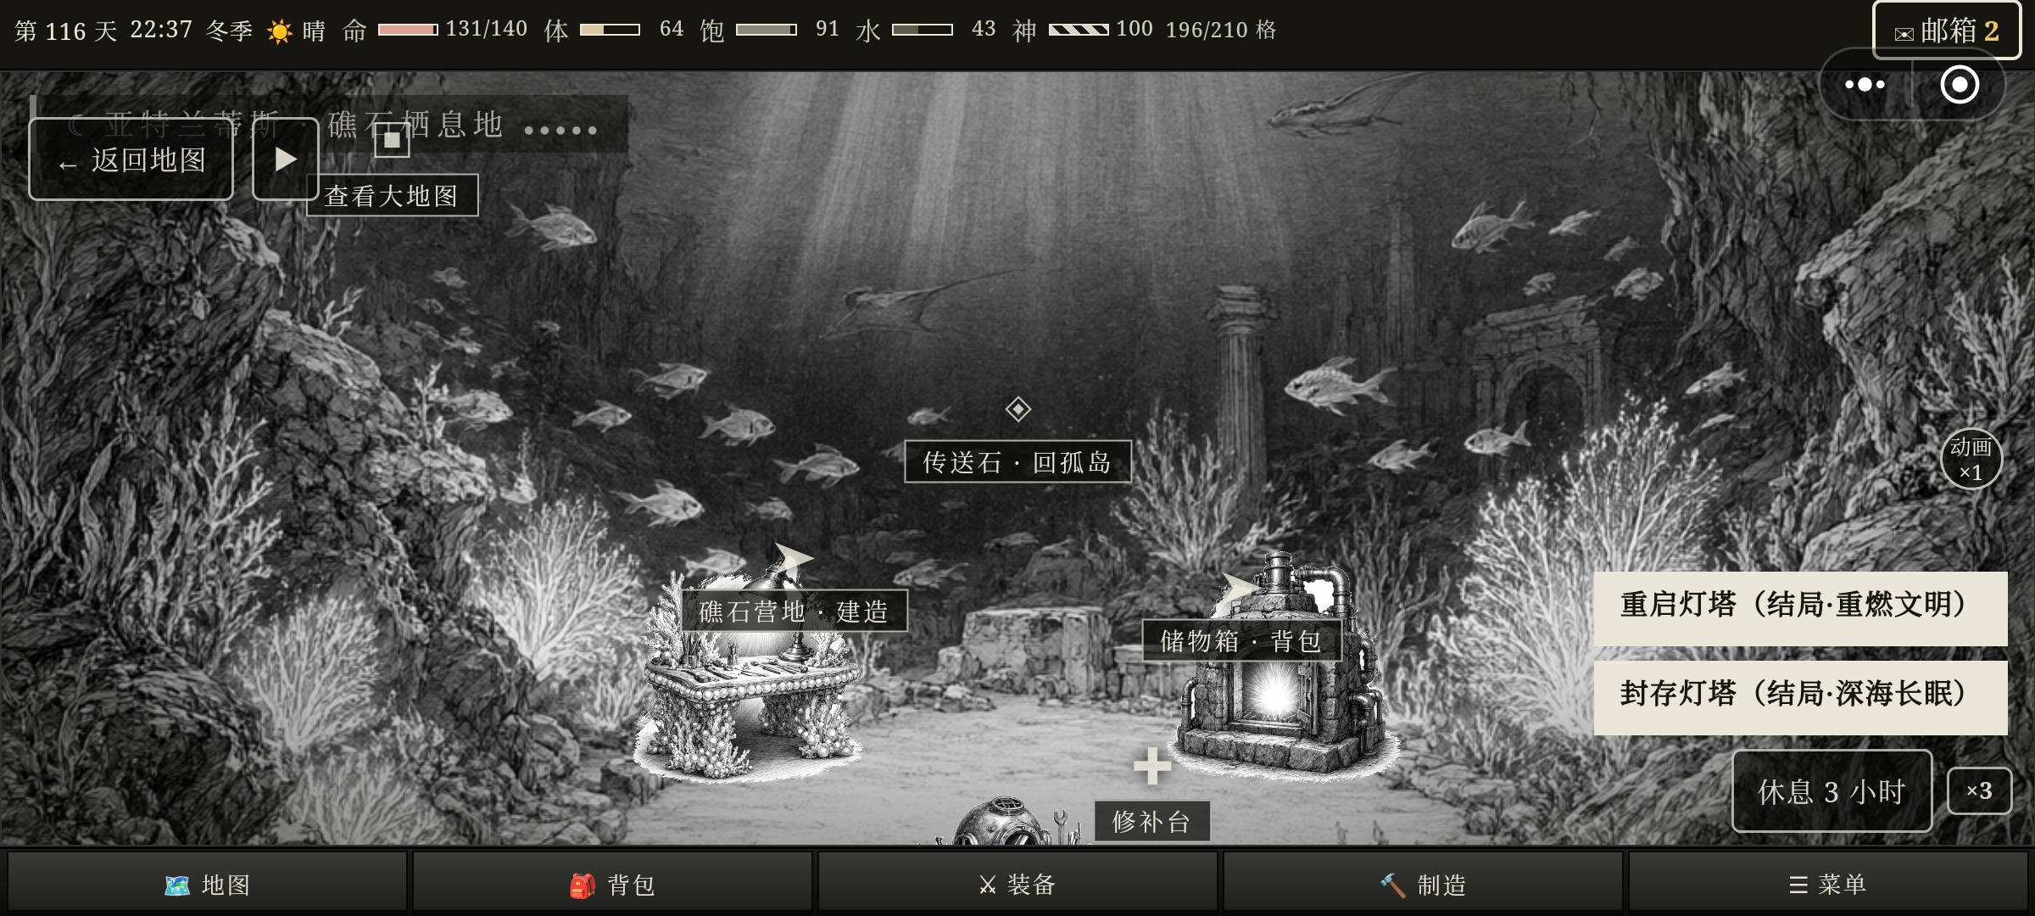The height and width of the screenshot is (916, 2035).
Task: Return to map with 返回地图 button
Action: (x=131, y=159)
